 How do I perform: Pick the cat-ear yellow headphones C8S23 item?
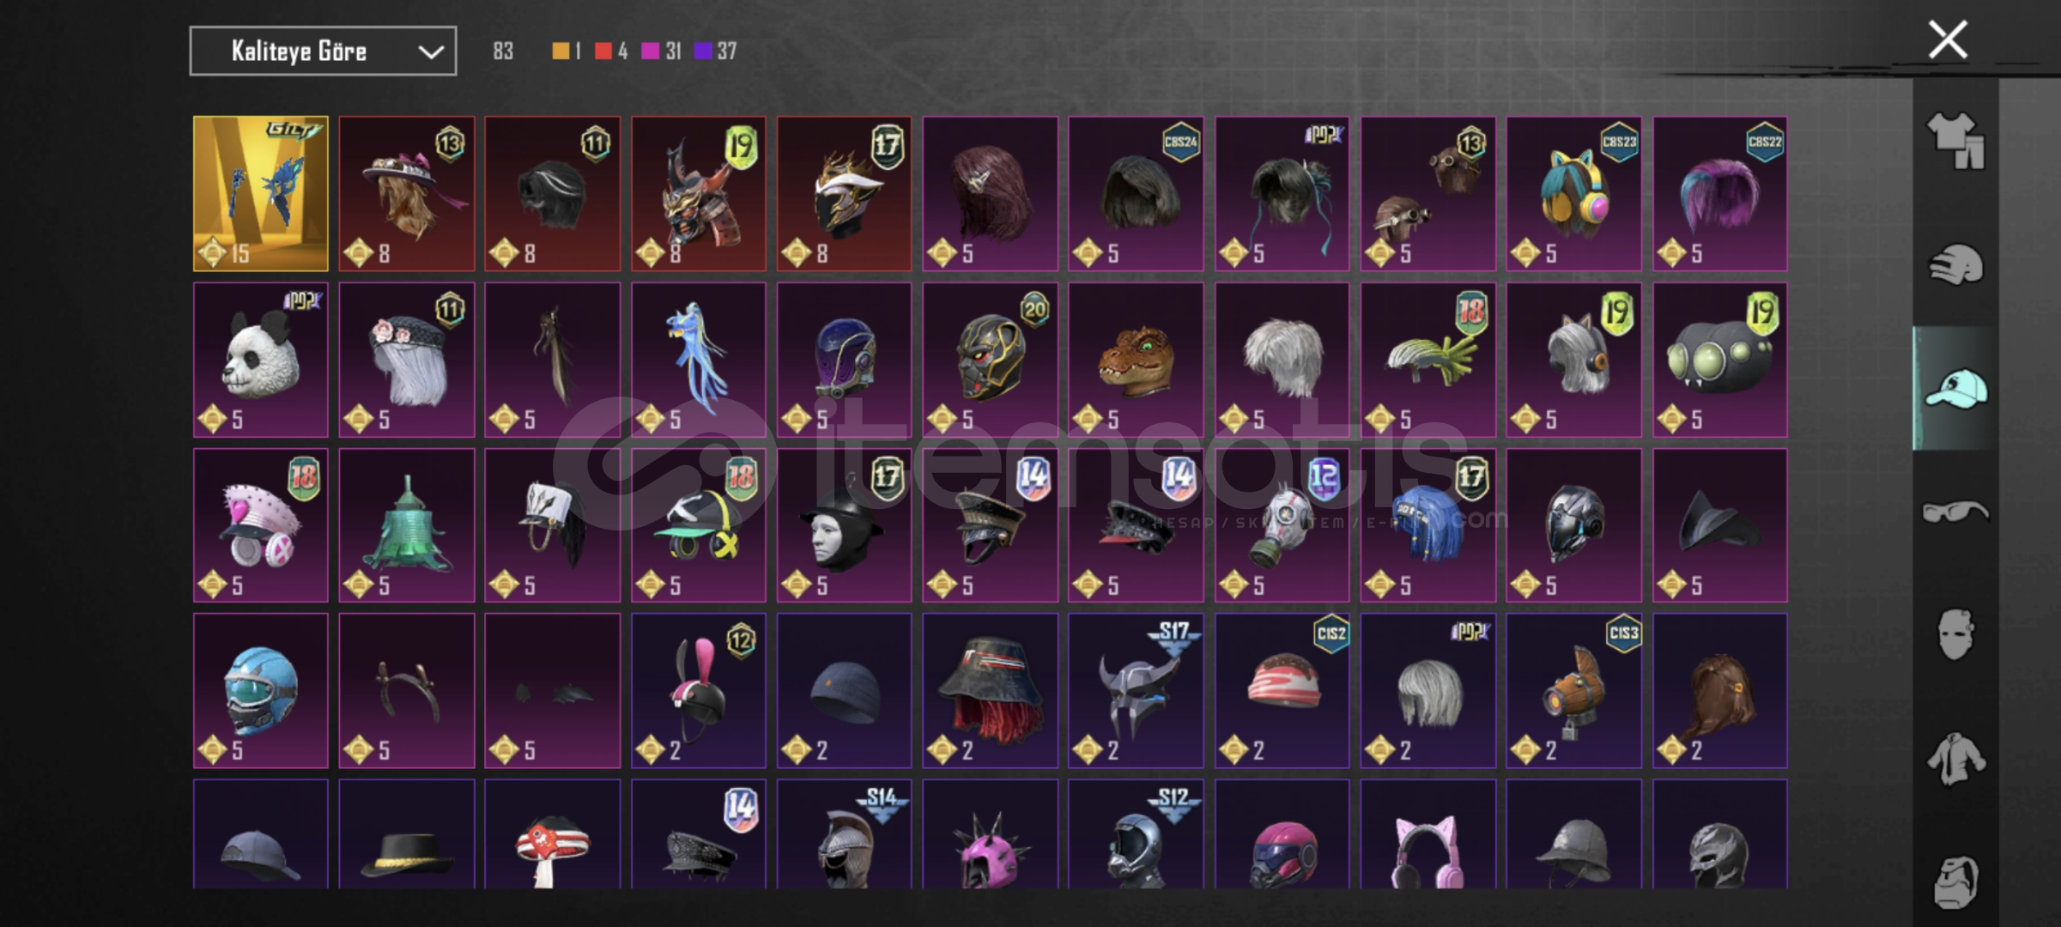[x=1573, y=194]
